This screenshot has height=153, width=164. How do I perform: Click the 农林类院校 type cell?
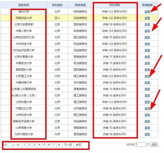click(80, 108)
